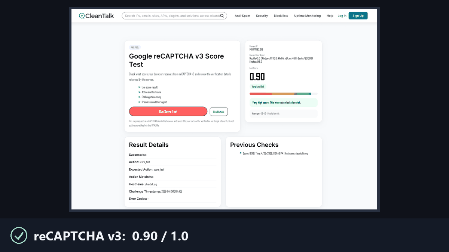The width and height of the screenshot is (449, 252).
Task: Click the previous check entry Score 0.90
Action: tap(275, 153)
